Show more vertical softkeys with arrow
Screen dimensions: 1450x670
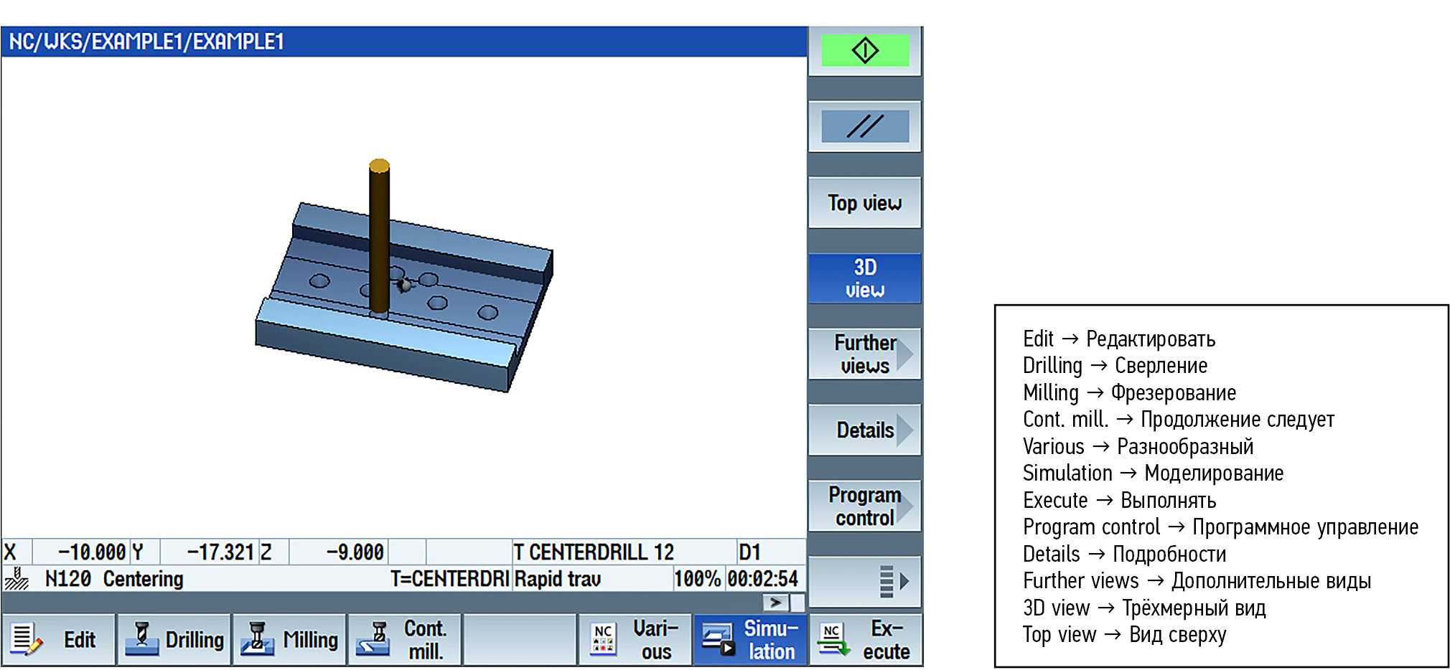864,582
